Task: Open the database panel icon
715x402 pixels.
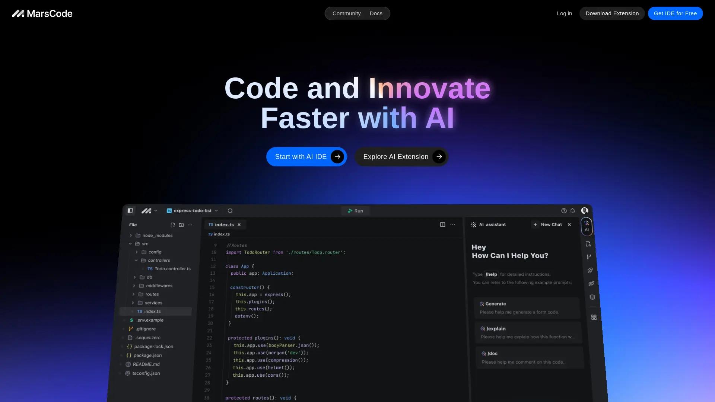Action: (x=592, y=297)
